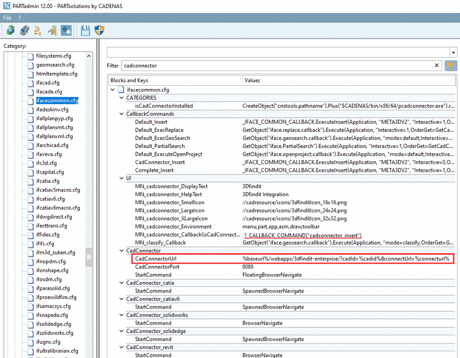Click the orange tree structure toolbar icon
The width and height of the screenshot is (460, 358).
point(39,31)
